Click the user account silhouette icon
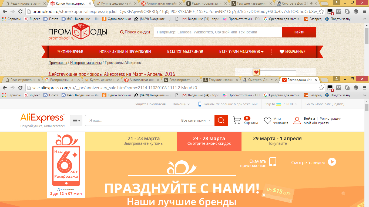The height and width of the screenshot is (207, 369). [x=297, y=120]
